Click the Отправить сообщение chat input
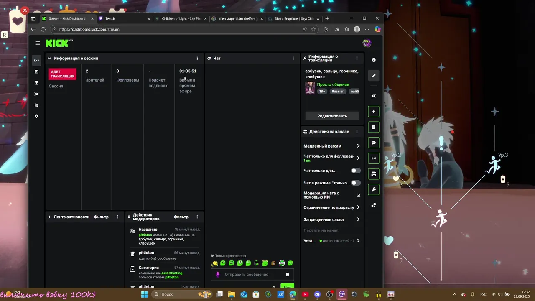Image resolution: width=535 pixels, height=301 pixels. (x=252, y=275)
